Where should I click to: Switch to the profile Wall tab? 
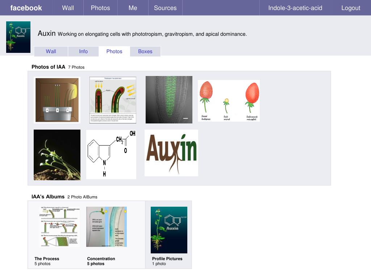pyautogui.click(x=51, y=51)
